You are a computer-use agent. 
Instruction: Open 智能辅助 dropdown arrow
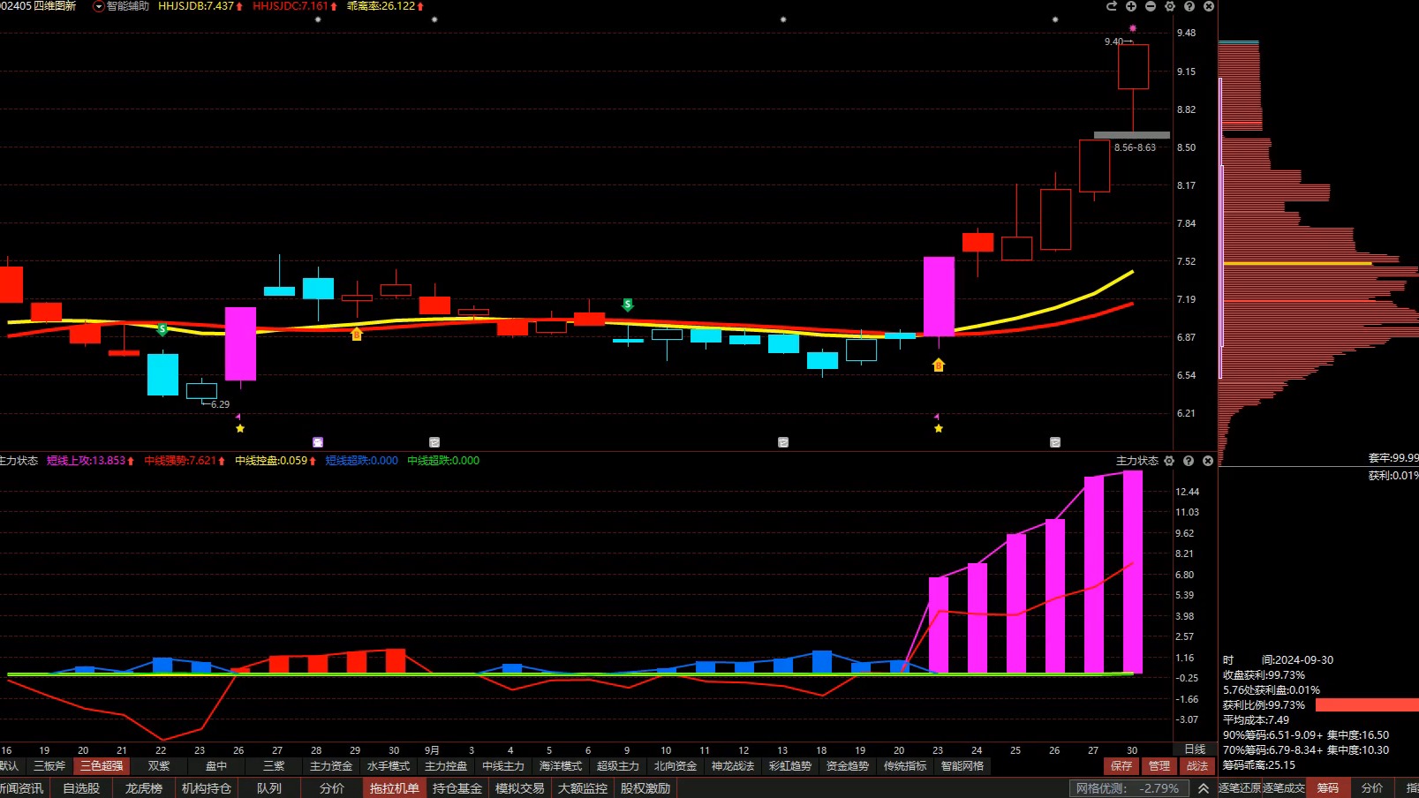99,6
